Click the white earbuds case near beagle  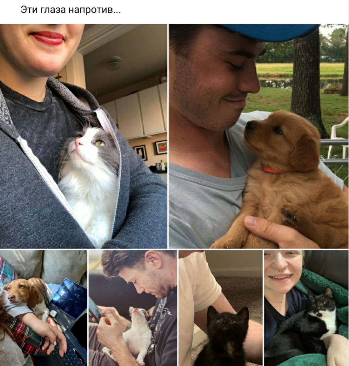coord(53,313)
